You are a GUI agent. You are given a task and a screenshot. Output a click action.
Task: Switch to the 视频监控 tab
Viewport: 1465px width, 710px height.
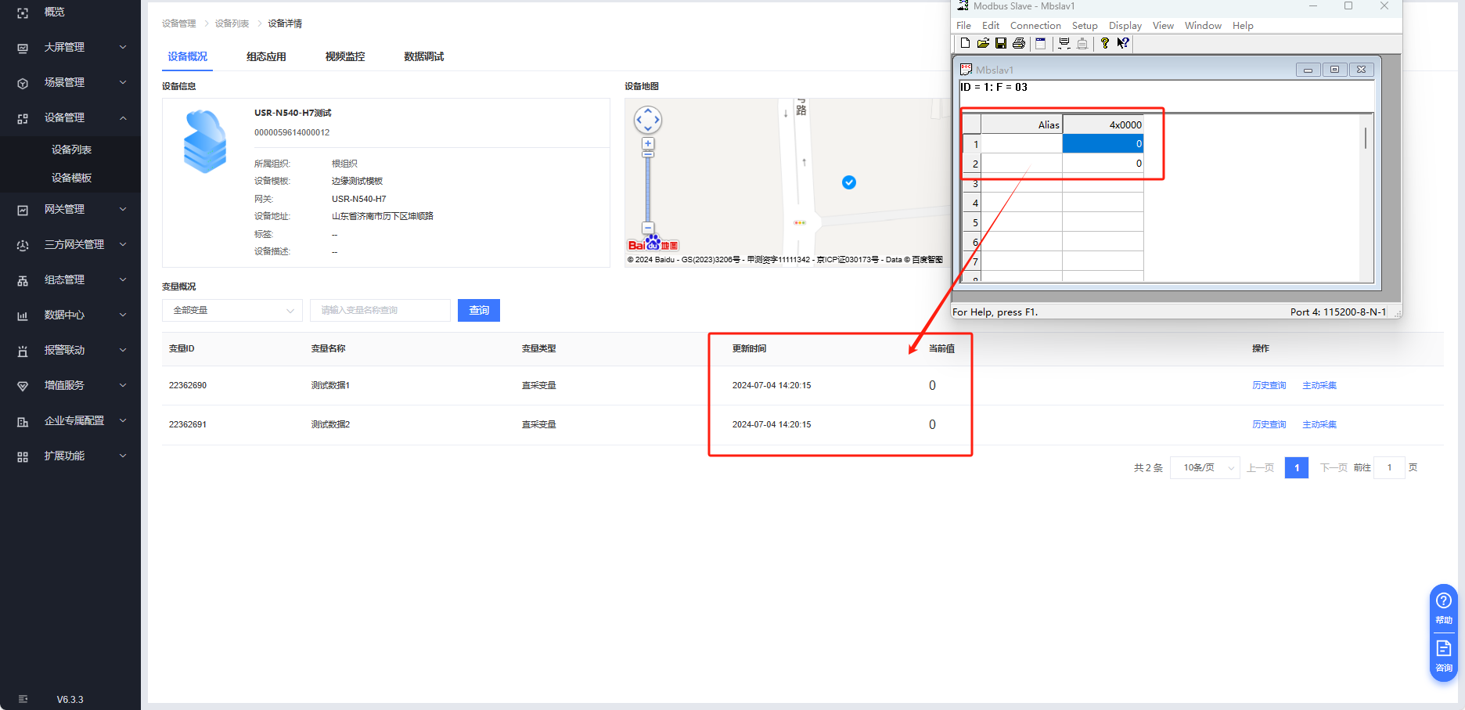pyautogui.click(x=345, y=56)
